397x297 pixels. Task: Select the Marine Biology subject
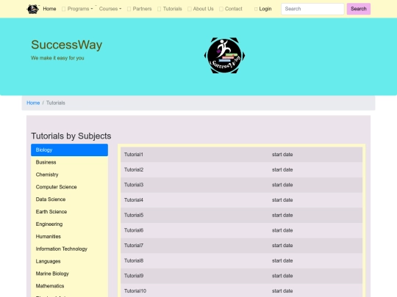click(69, 274)
